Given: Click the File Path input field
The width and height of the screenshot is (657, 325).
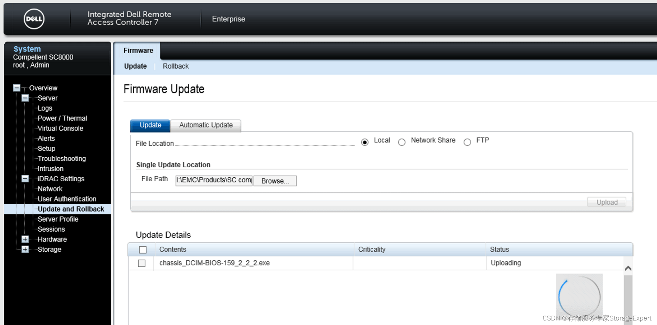Looking at the screenshot, I should click(x=214, y=180).
